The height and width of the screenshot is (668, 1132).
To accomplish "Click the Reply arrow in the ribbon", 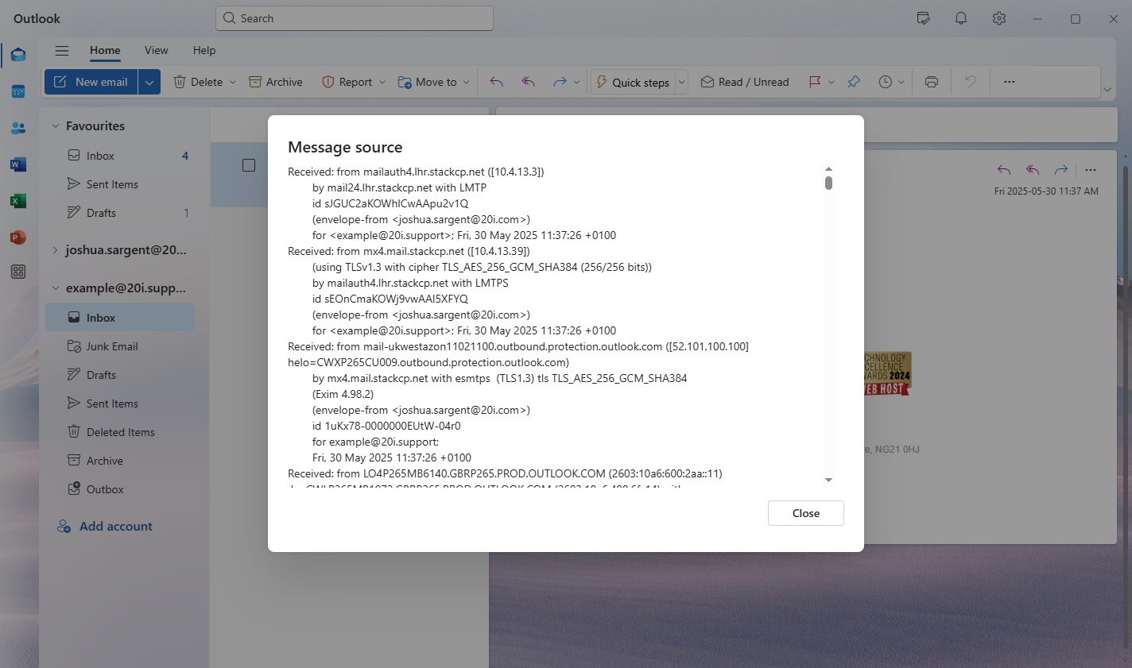I will pyautogui.click(x=497, y=82).
